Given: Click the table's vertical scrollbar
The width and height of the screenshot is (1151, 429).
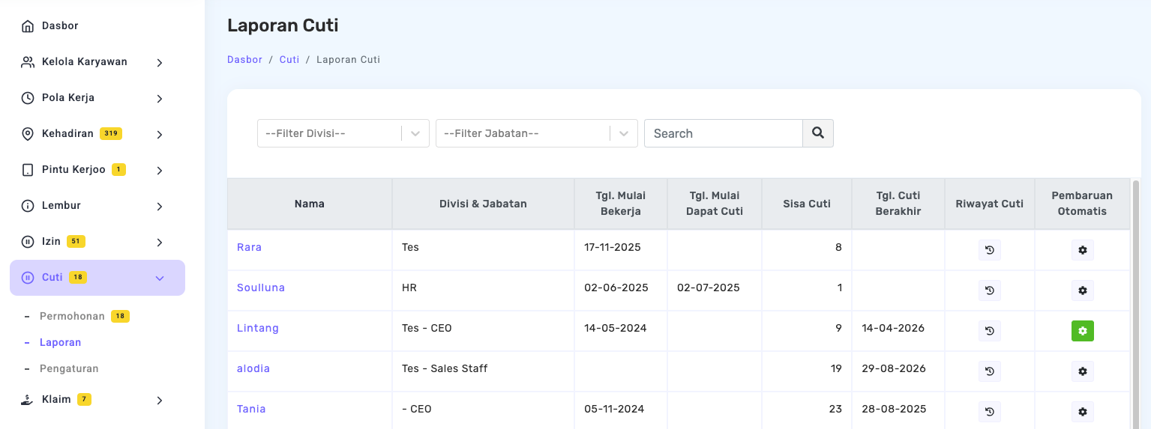Looking at the screenshot, I should click(x=1135, y=303).
